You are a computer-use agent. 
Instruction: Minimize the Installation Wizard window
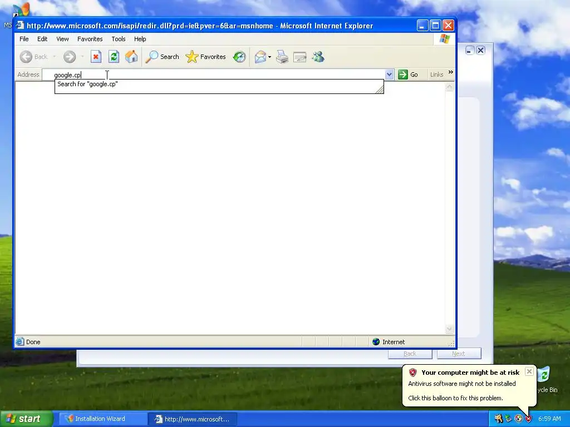(x=470, y=51)
